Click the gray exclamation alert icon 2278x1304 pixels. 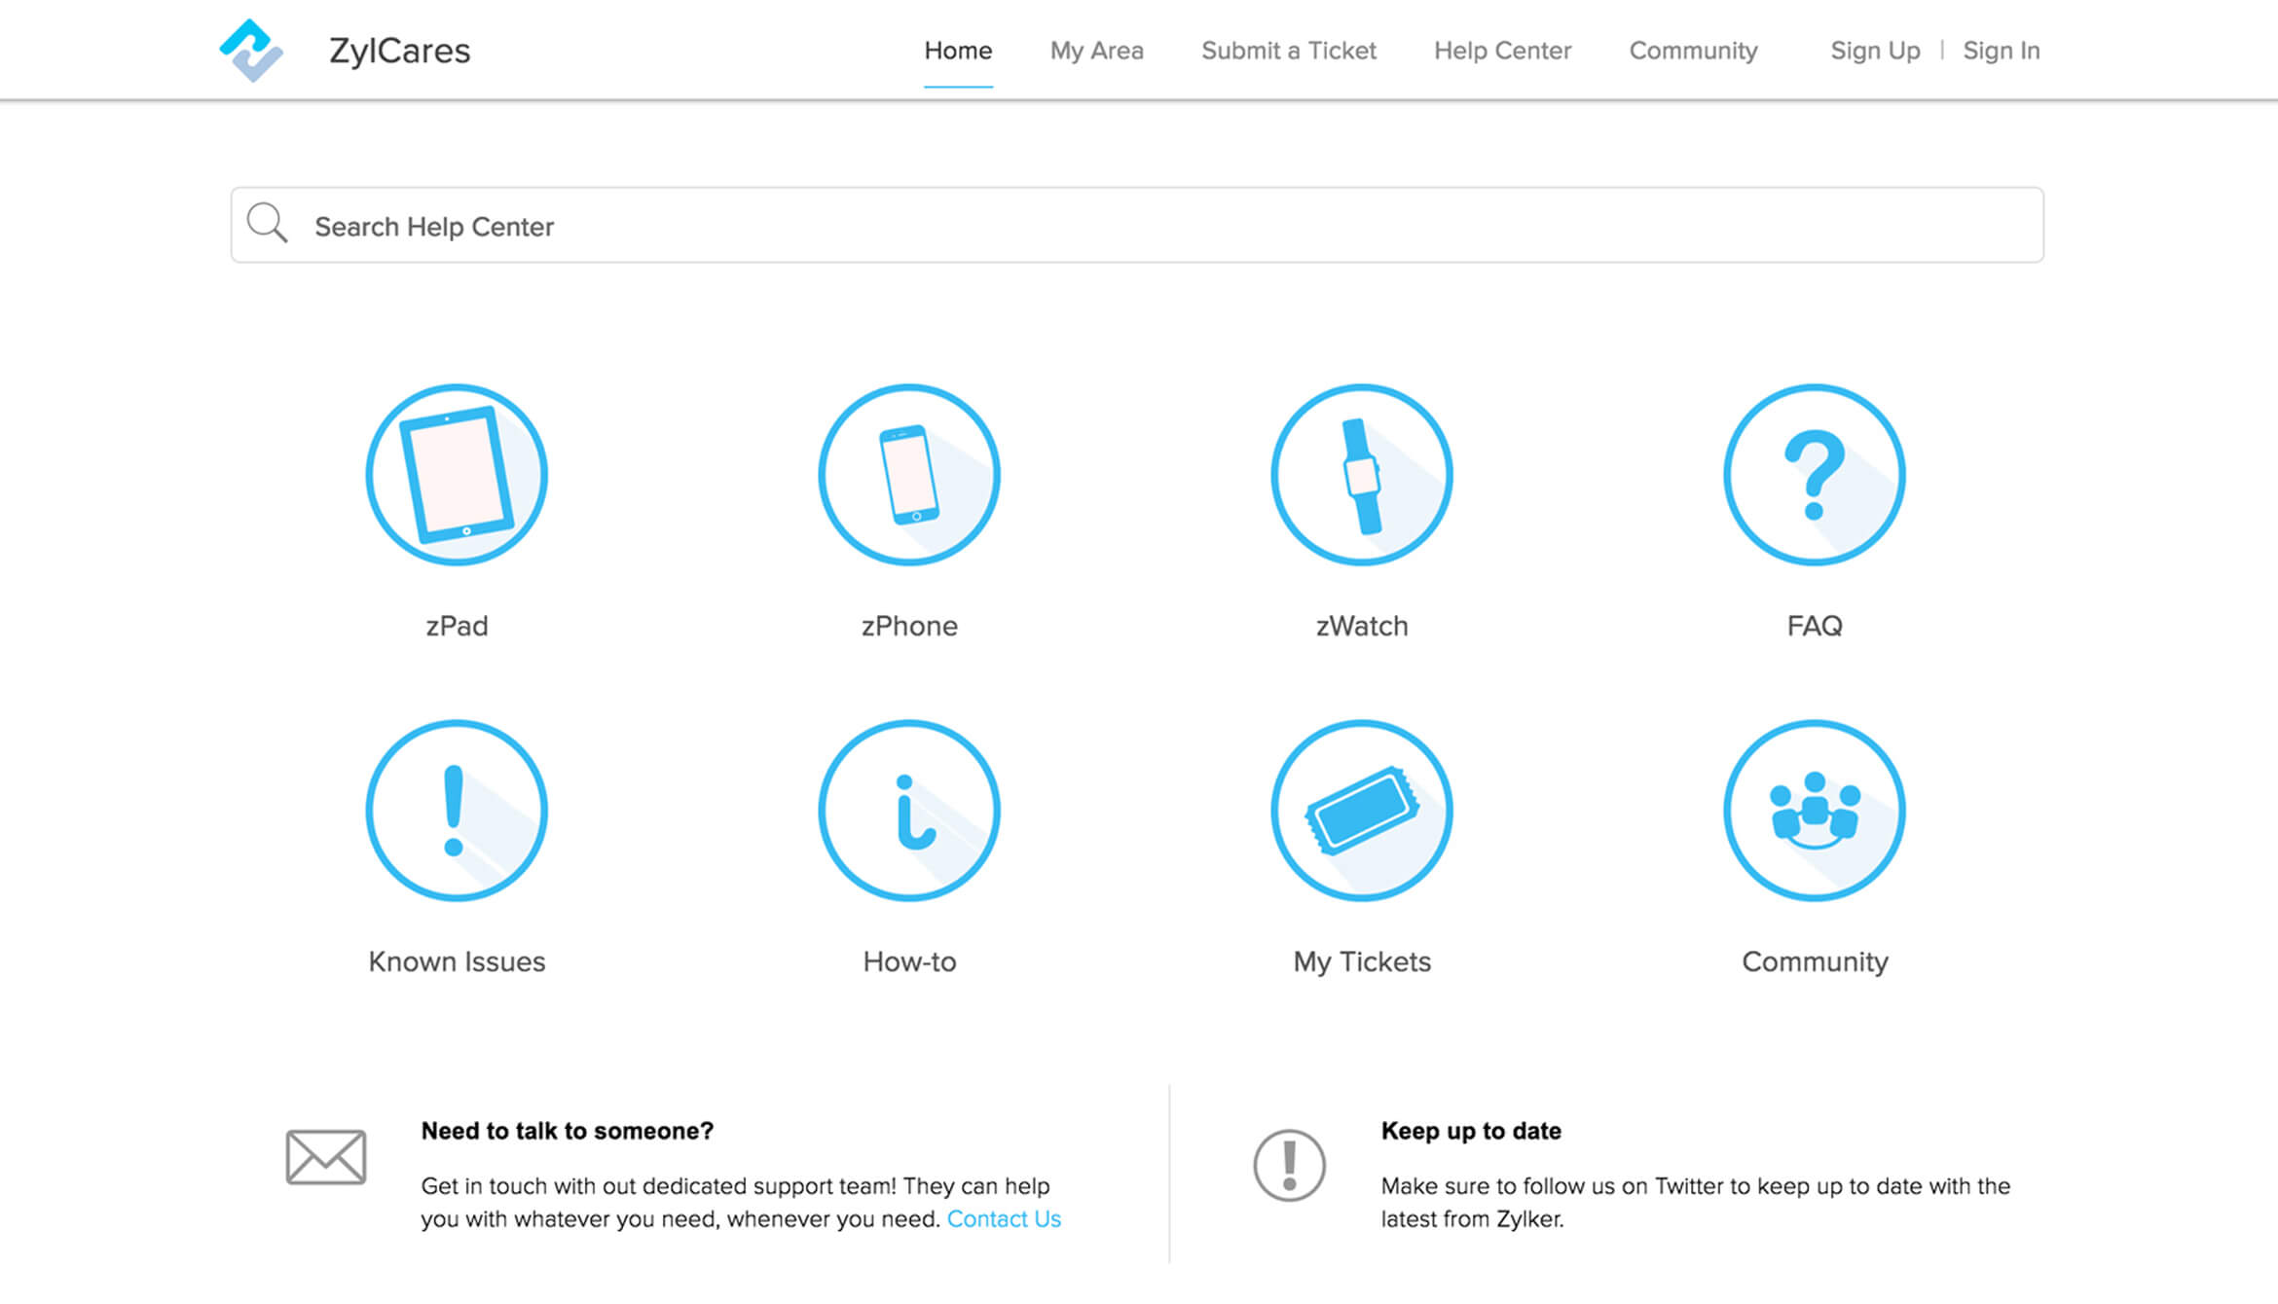pos(1289,1165)
